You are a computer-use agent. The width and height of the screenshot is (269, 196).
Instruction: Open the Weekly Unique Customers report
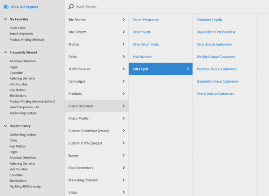click(x=216, y=57)
